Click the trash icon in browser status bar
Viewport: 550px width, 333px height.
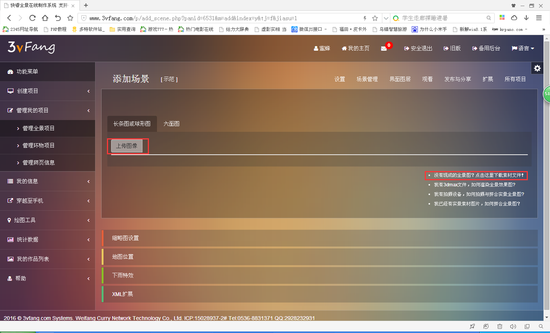(x=500, y=327)
